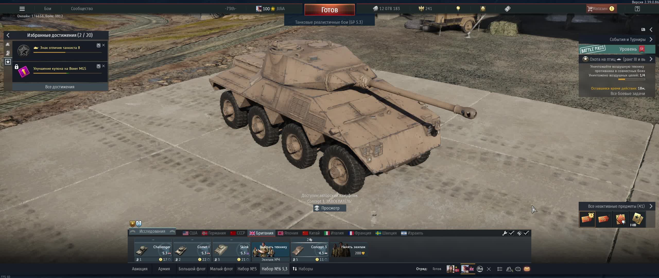Expand the Исследования research panel

tap(152, 231)
